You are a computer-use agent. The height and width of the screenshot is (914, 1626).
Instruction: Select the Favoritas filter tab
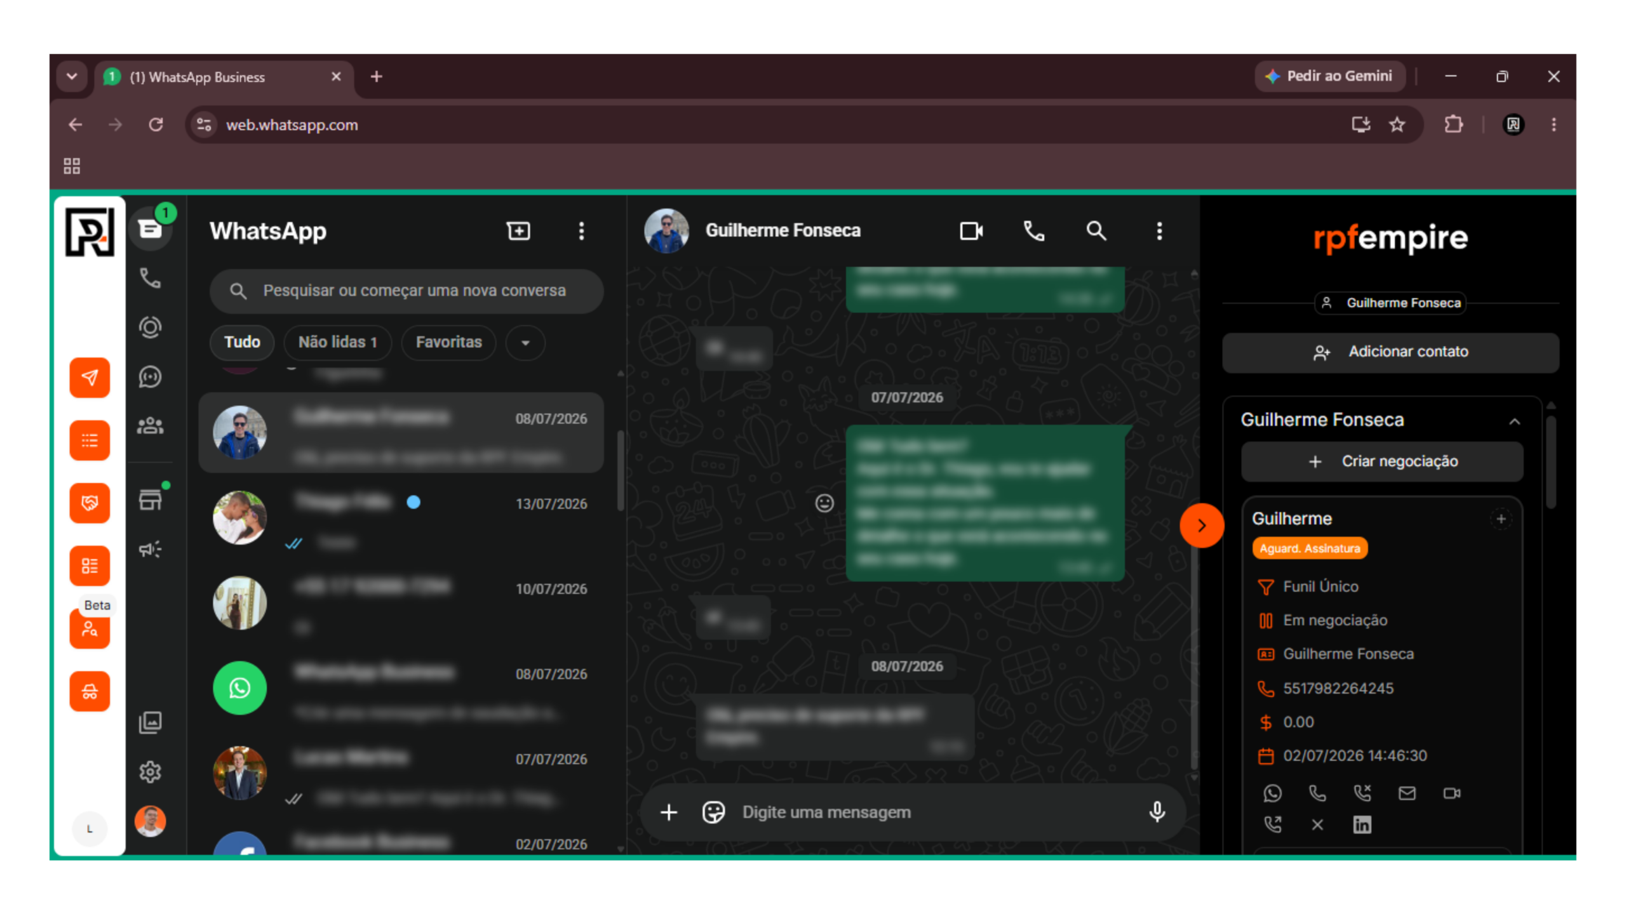point(448,343)
